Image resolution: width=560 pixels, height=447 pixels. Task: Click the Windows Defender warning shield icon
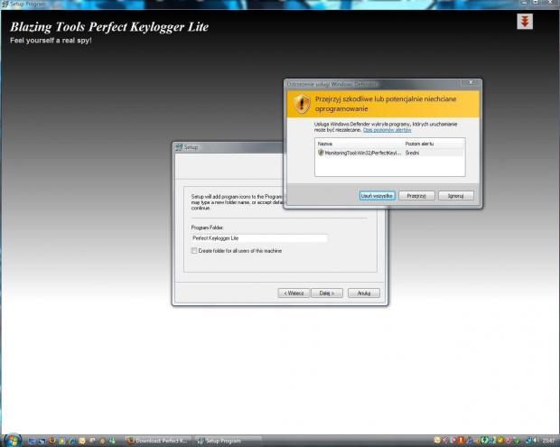(x=303, y=104)
